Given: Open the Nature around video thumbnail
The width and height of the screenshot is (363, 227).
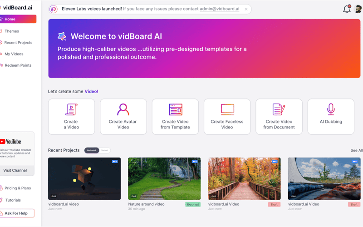Looking at the screenshot, I should tap(164, 178).
